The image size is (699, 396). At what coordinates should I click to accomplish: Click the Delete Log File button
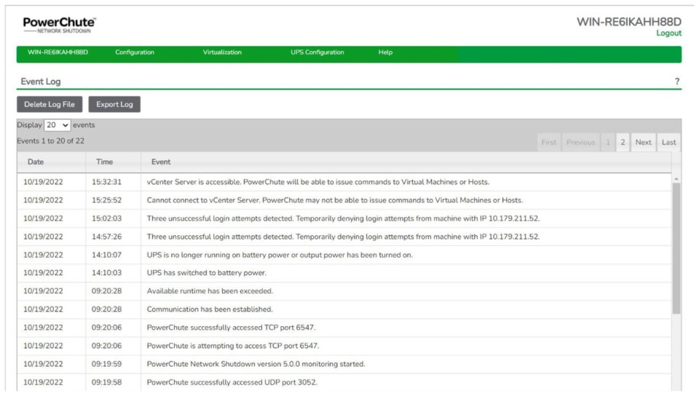click(x=50, y=104)
